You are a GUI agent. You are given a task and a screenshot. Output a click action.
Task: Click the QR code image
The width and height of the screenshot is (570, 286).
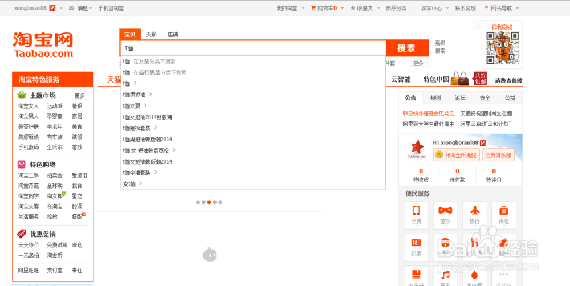coord(502,48)
